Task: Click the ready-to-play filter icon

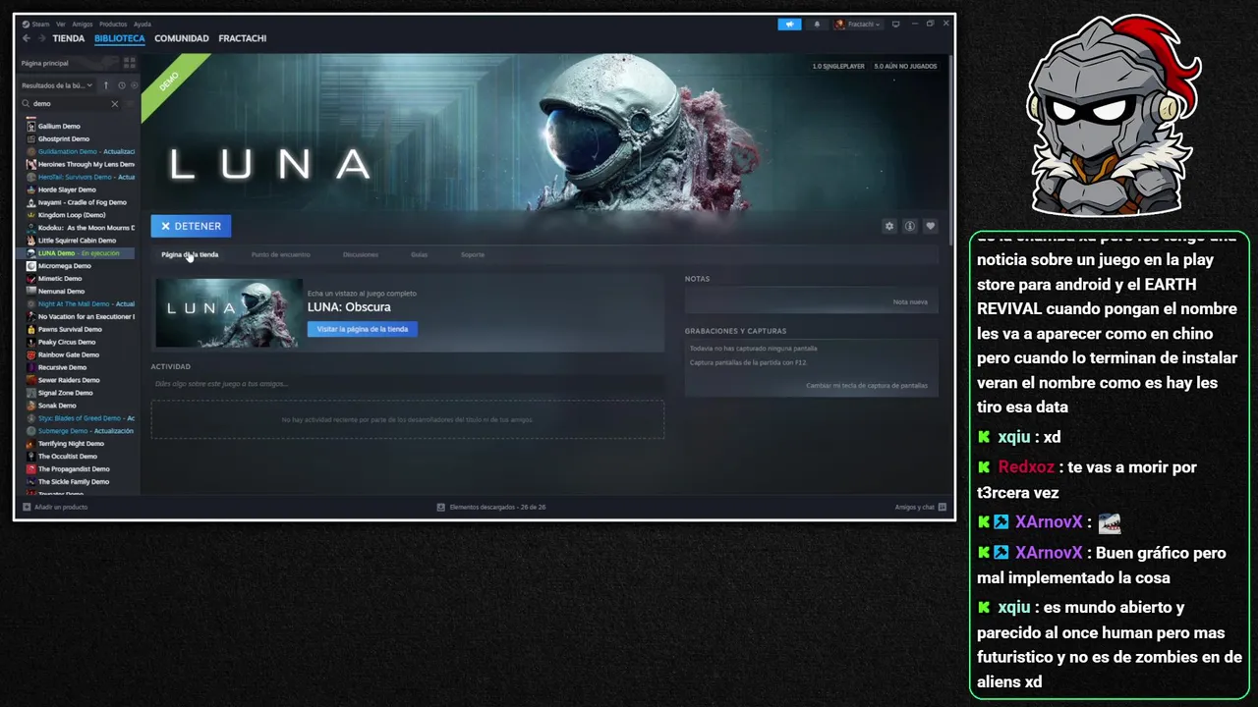Action: tap(134, 85)
